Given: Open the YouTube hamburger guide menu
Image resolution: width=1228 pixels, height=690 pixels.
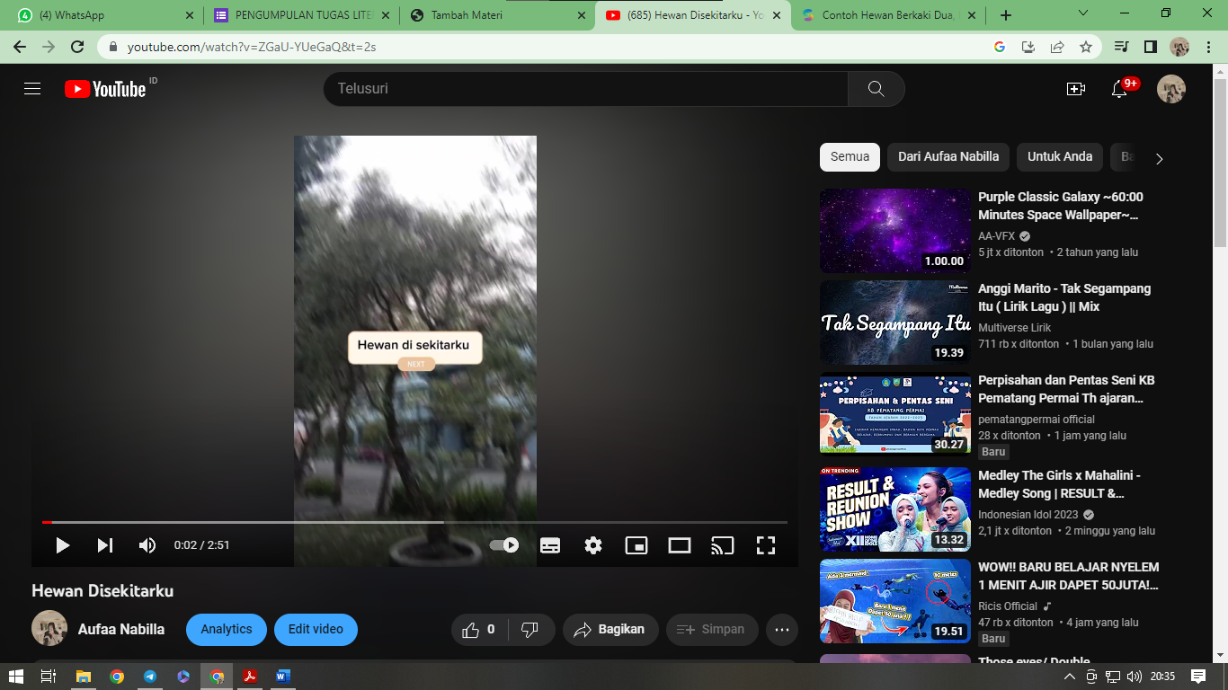Looking at the screenshot, I should point(32,89).
